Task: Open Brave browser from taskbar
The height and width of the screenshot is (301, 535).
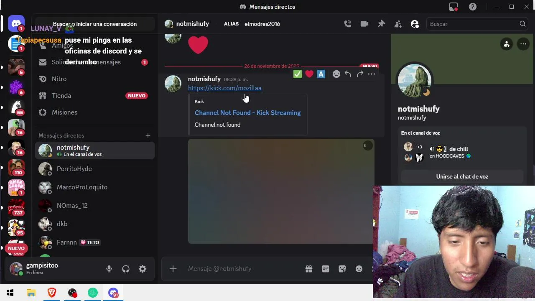Action: [52, 293]
